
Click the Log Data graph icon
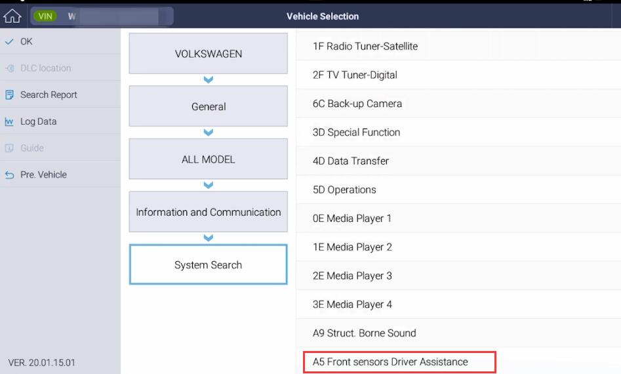click(9, 121)
